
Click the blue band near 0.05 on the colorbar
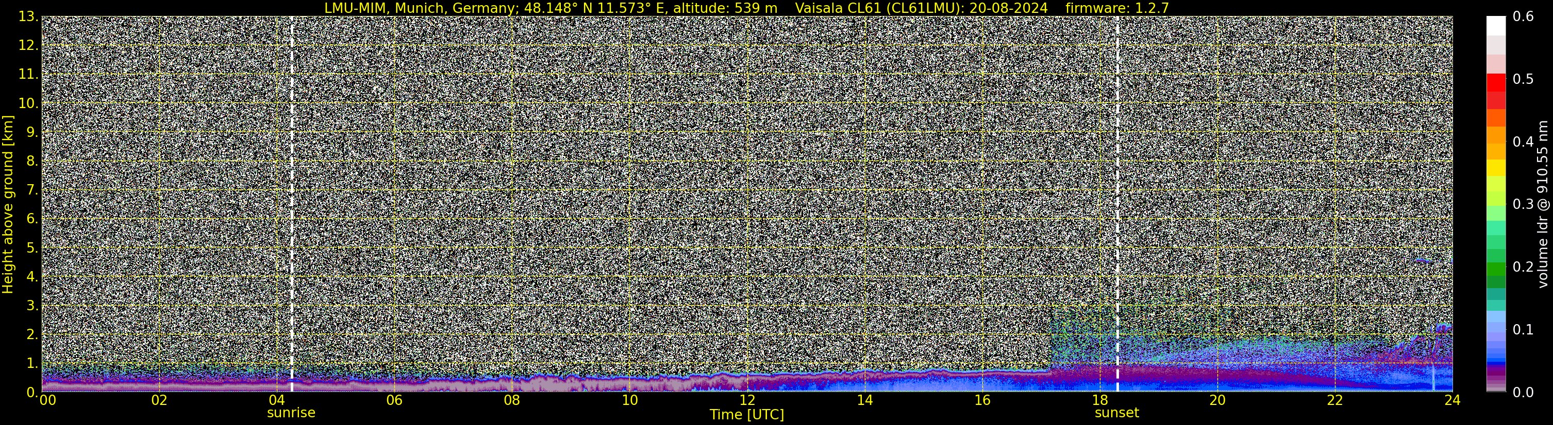(x=1496, y=360)
